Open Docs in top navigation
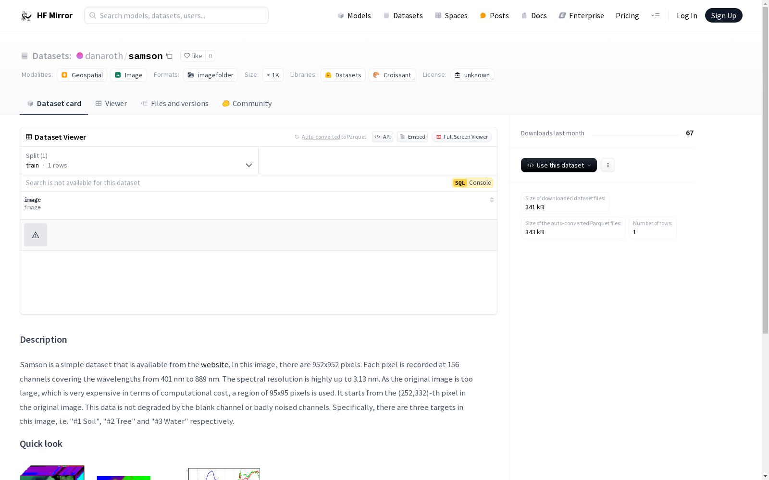Screen dimensions: 769x480 tap(534, 15)
